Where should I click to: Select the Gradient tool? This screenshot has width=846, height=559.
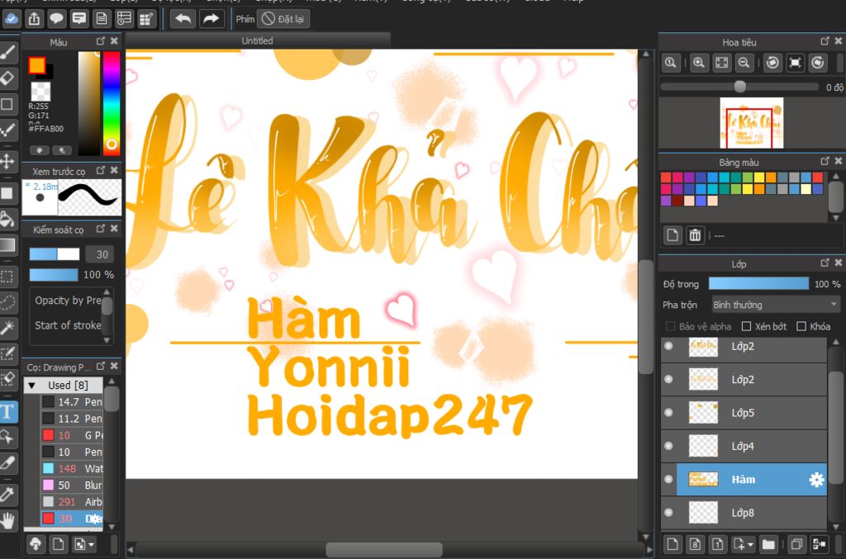(7, 245)
